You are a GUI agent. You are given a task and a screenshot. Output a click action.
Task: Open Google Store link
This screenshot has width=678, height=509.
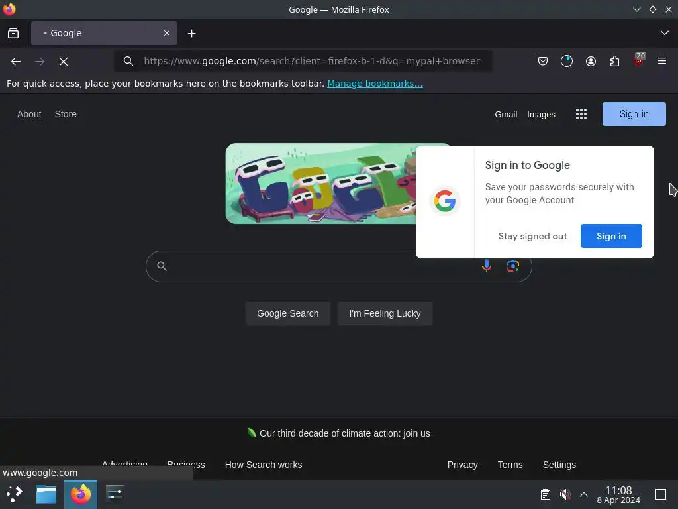coord(66,114)
